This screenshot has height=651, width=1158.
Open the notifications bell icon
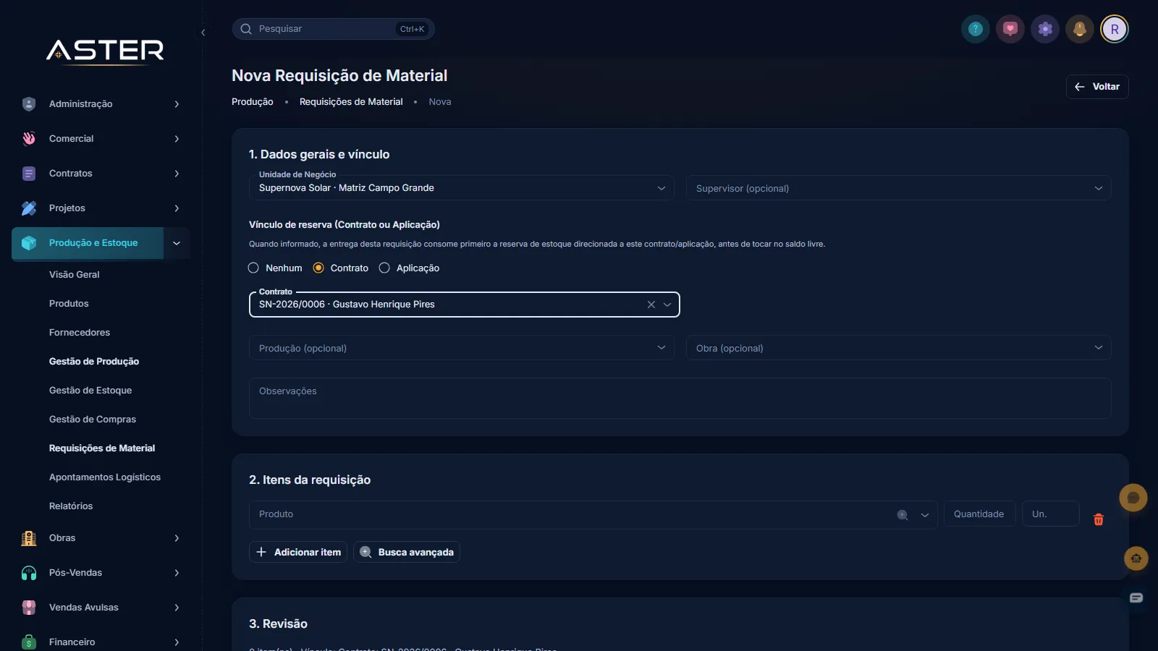1080,29
